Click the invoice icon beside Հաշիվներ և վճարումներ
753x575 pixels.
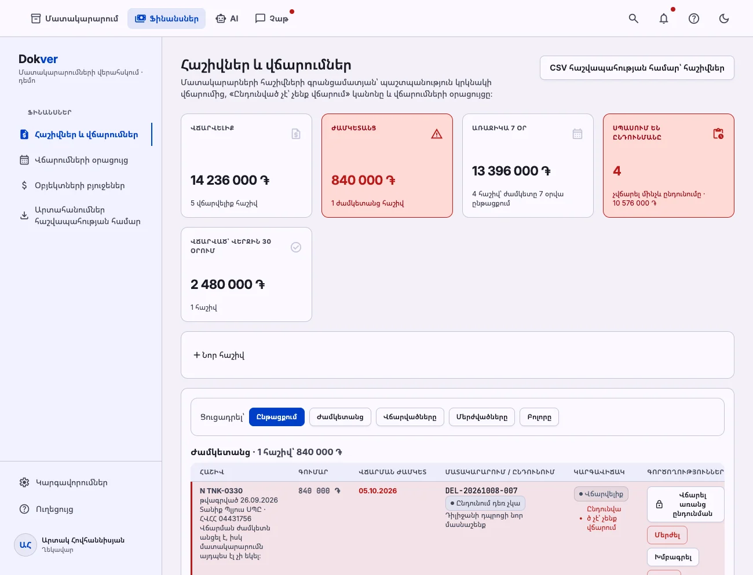24,134
